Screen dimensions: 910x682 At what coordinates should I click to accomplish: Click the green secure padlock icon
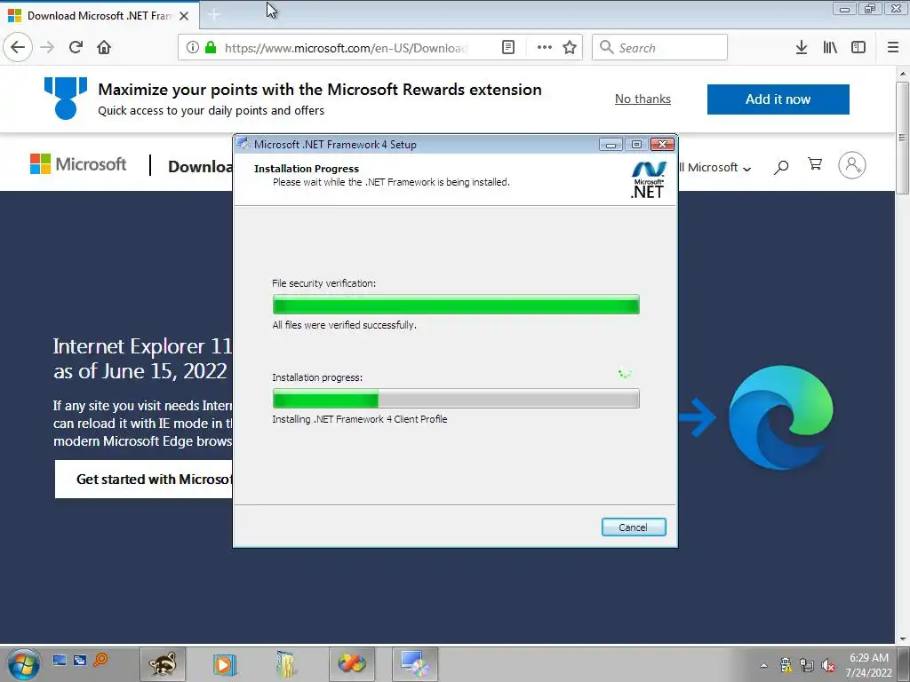(x=211, y=47)
